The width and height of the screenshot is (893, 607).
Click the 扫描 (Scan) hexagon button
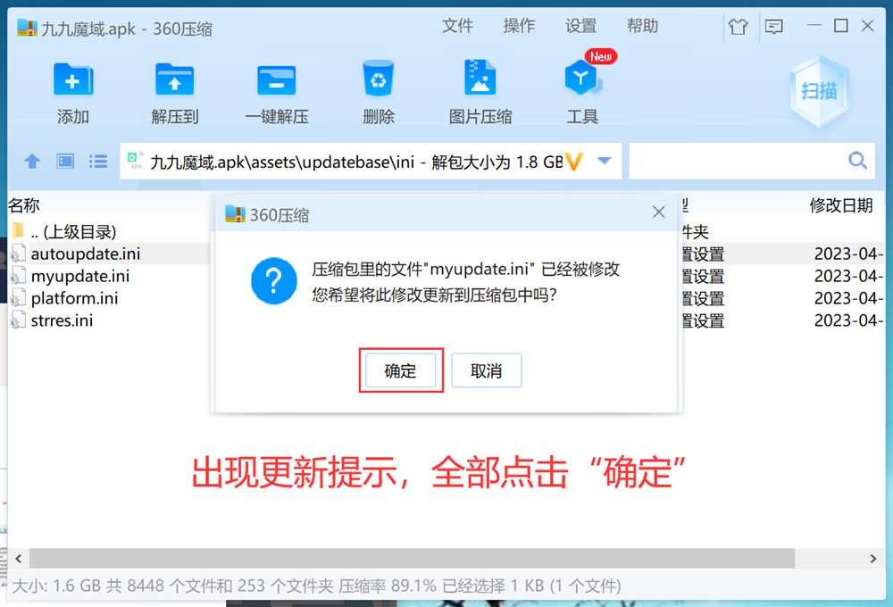point(818,91)
